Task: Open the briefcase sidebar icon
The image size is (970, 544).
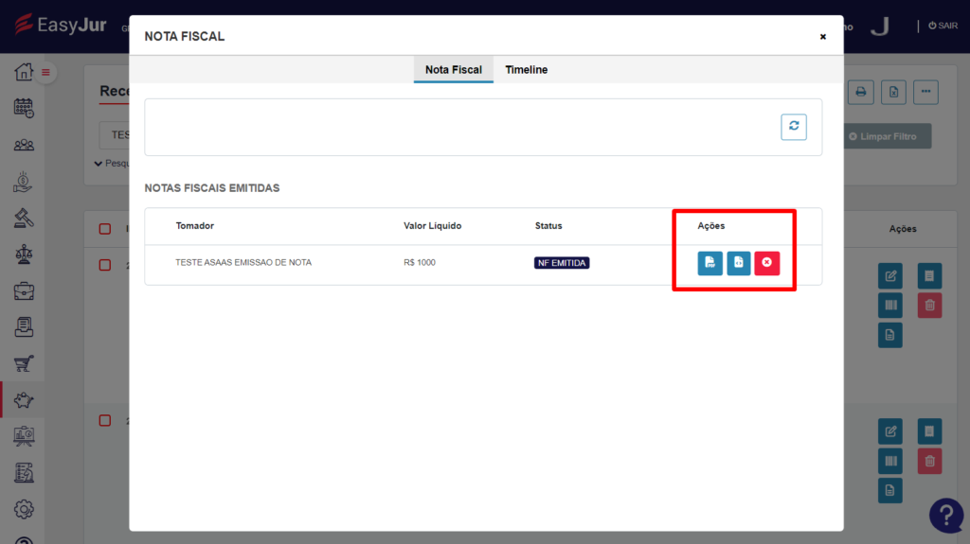Action: pyautogui.click(x=24, y=290)
